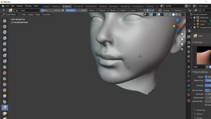Switch to the Shading workspace tab

click(103, 6)
